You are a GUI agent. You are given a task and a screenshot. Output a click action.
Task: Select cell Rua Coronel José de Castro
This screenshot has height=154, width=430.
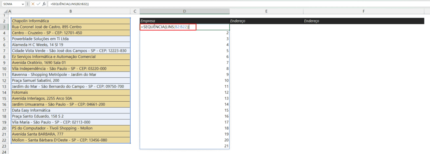(x=71, y=27)
